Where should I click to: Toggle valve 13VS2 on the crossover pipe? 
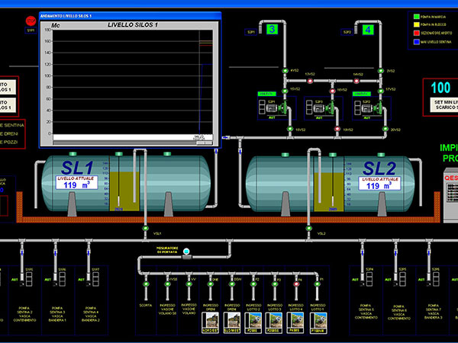click(310, 80)
